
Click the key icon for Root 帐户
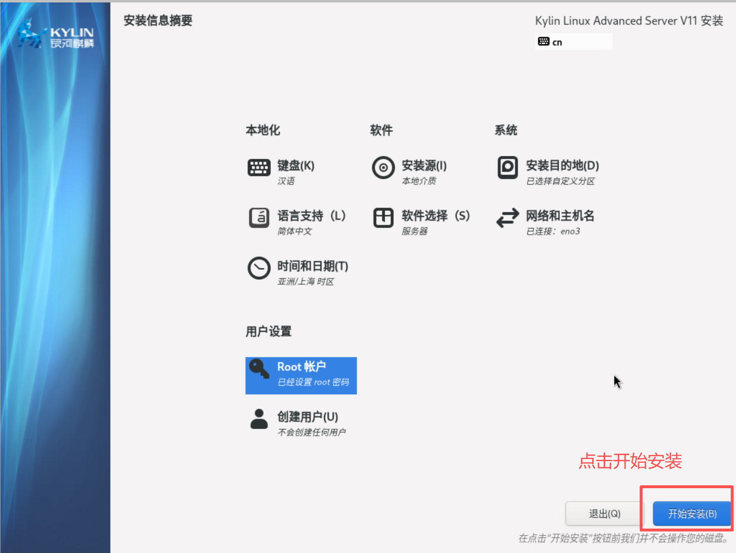(x=259, y=368)
